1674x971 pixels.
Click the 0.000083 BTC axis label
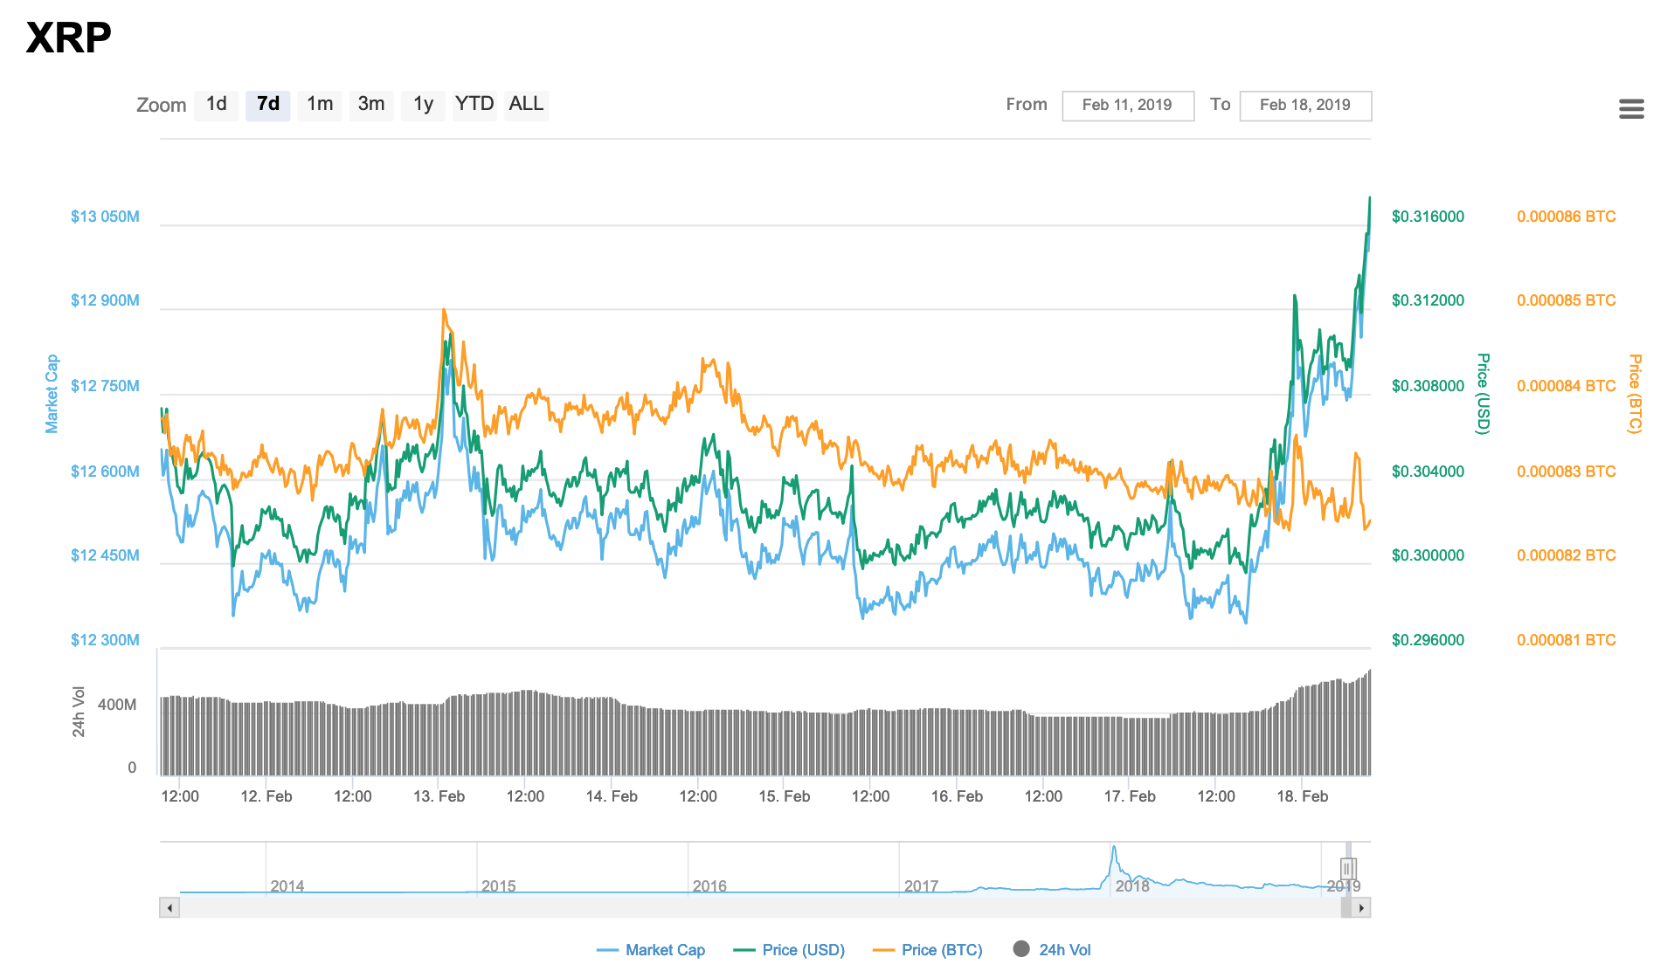point(1566,472)
